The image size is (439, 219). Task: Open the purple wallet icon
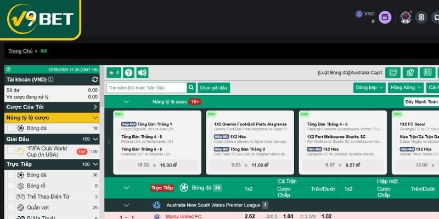coord(385,18)
